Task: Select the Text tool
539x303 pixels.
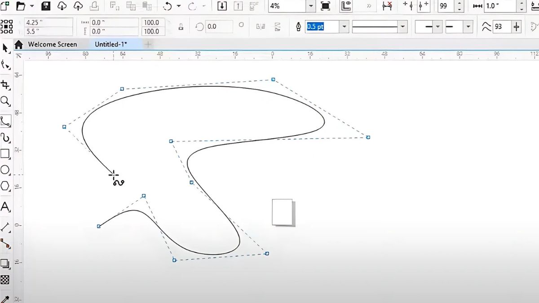Action: (5, 207)
